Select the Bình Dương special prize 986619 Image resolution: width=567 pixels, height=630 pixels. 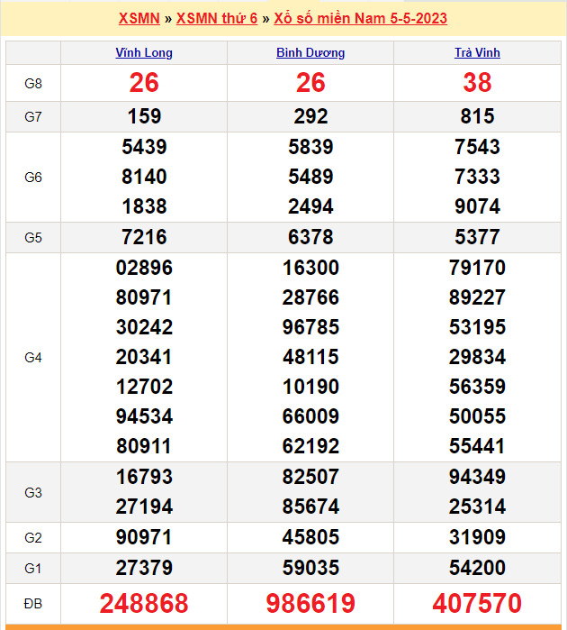tap(310, 603)
